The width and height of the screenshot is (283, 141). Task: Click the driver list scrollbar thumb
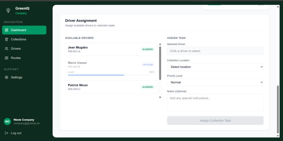(x=160, y=63)
